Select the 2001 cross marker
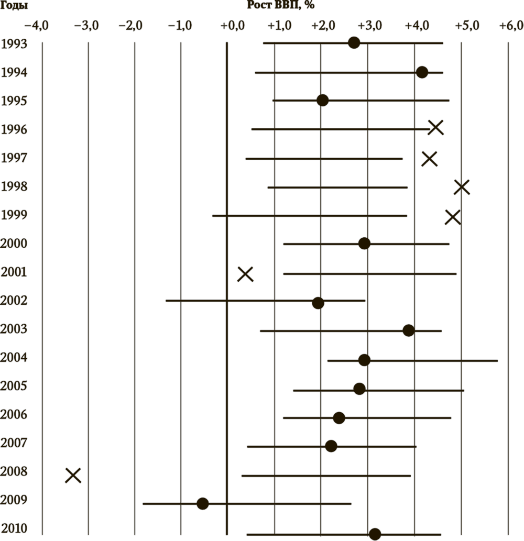The height and width of the screenshot is (541, 524). point(245,274)
